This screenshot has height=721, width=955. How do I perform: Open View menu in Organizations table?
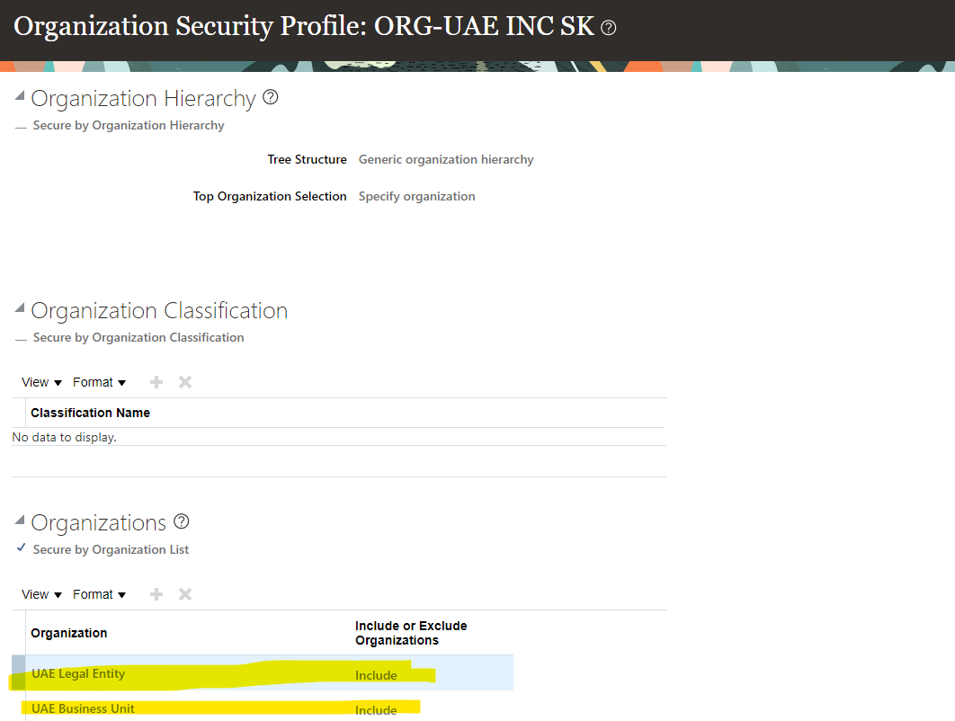(x=41, y=594)
